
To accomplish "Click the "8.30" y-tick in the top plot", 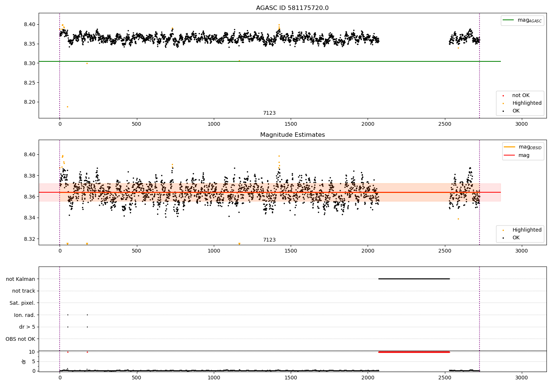I will click(29, 64).
